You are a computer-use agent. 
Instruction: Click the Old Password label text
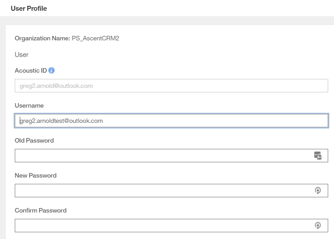[x=34, y=140]
